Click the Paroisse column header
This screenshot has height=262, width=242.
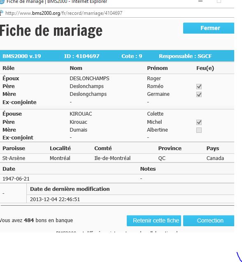pyautogui.click(x=14, y=148)
